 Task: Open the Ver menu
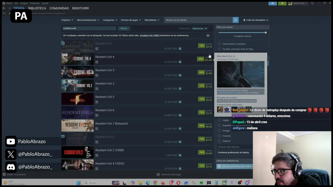click(16, 3)
